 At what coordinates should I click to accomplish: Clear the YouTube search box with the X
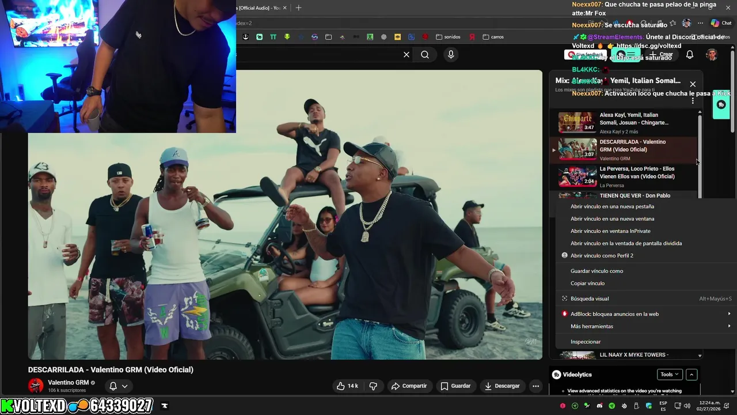407,55
